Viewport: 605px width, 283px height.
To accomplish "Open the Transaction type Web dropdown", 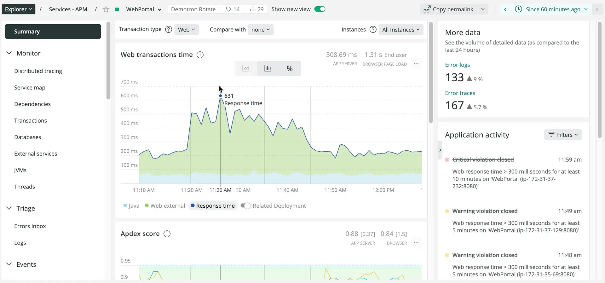I will click(187, 30).
